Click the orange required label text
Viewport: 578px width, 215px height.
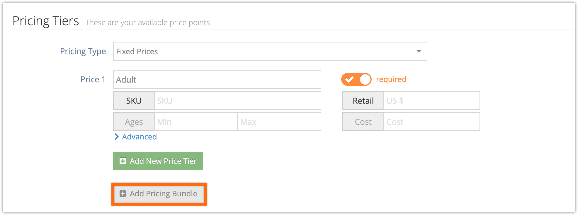coord(391,79)
